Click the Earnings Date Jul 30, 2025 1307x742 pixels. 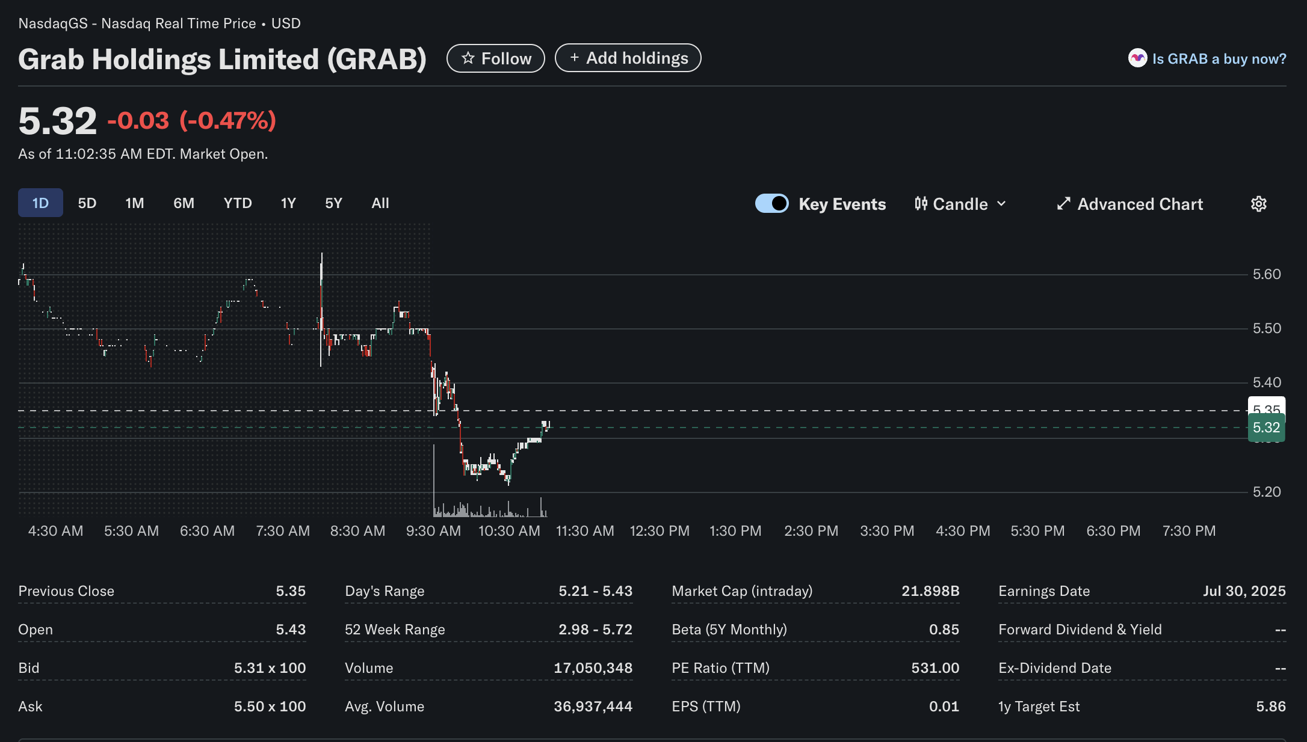click(1244, 591)
